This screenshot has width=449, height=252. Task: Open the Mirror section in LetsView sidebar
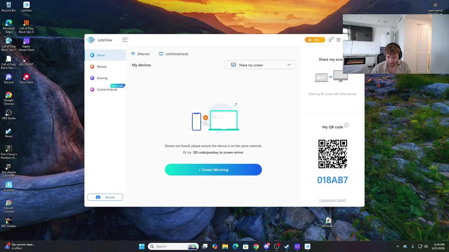click(x=105, y=55)
